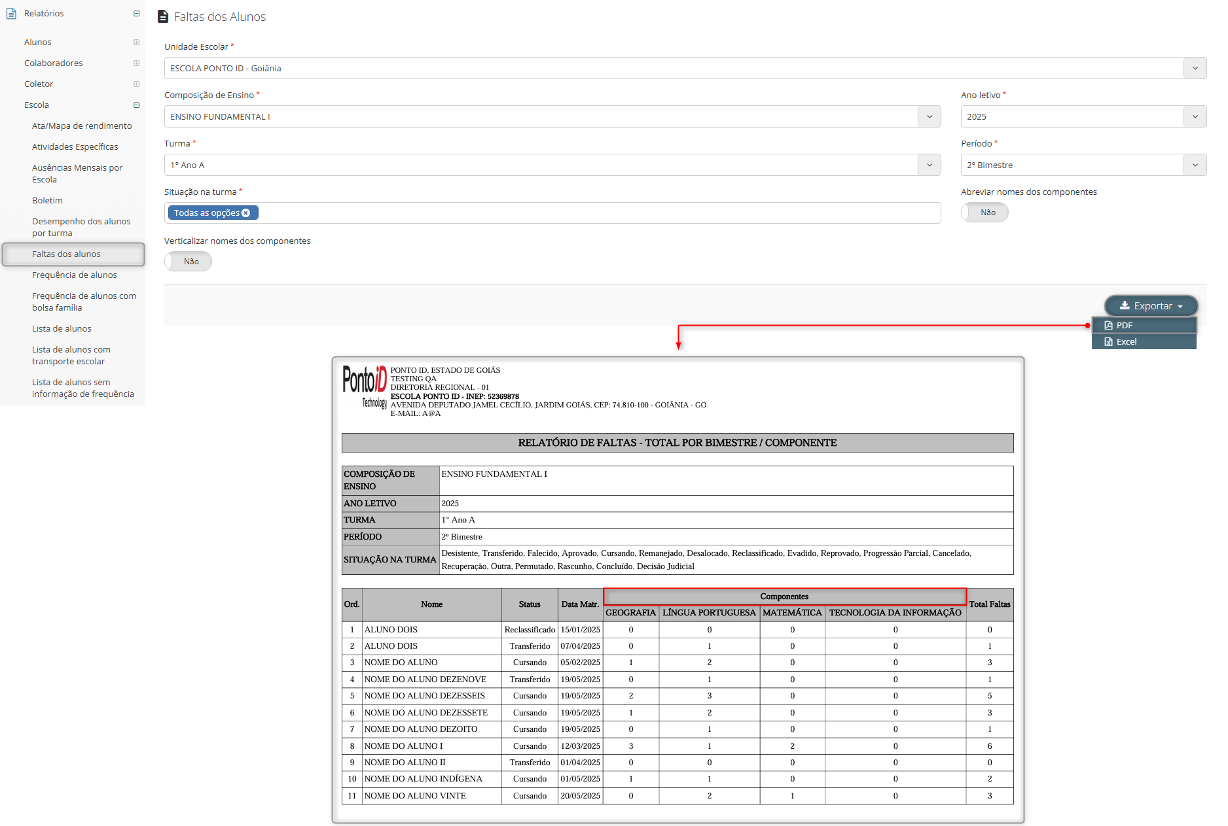1228x826 pixels.
Task: Toggle Verticalizar nomes dos componentes switch
Action: tap(188, 262)
